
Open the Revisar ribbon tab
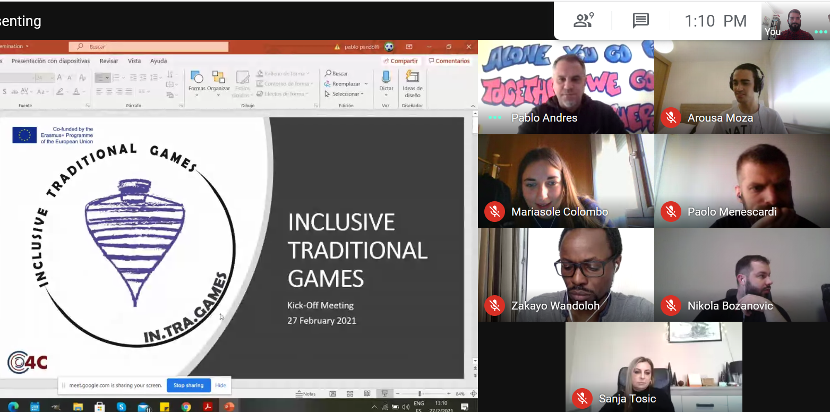pyautogui.click(x=109, y=61)
